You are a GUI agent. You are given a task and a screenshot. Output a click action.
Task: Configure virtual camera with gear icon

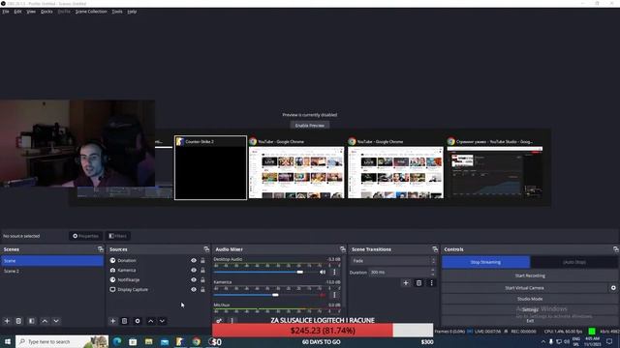(613, 288)
